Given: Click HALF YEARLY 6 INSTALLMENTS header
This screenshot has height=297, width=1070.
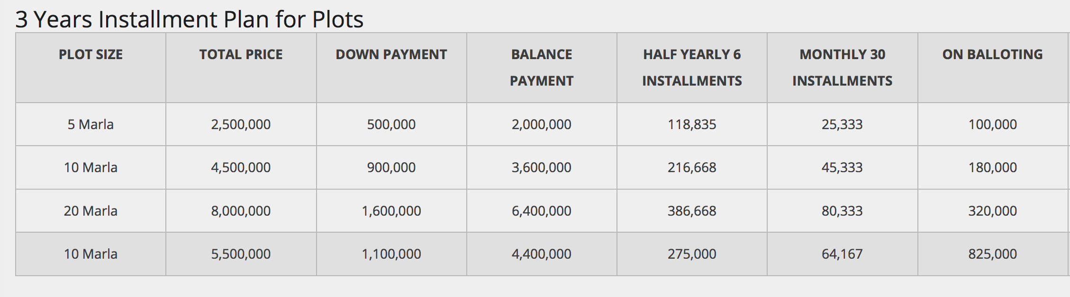Looking at the screenshot, I should [x=692, y=68].
